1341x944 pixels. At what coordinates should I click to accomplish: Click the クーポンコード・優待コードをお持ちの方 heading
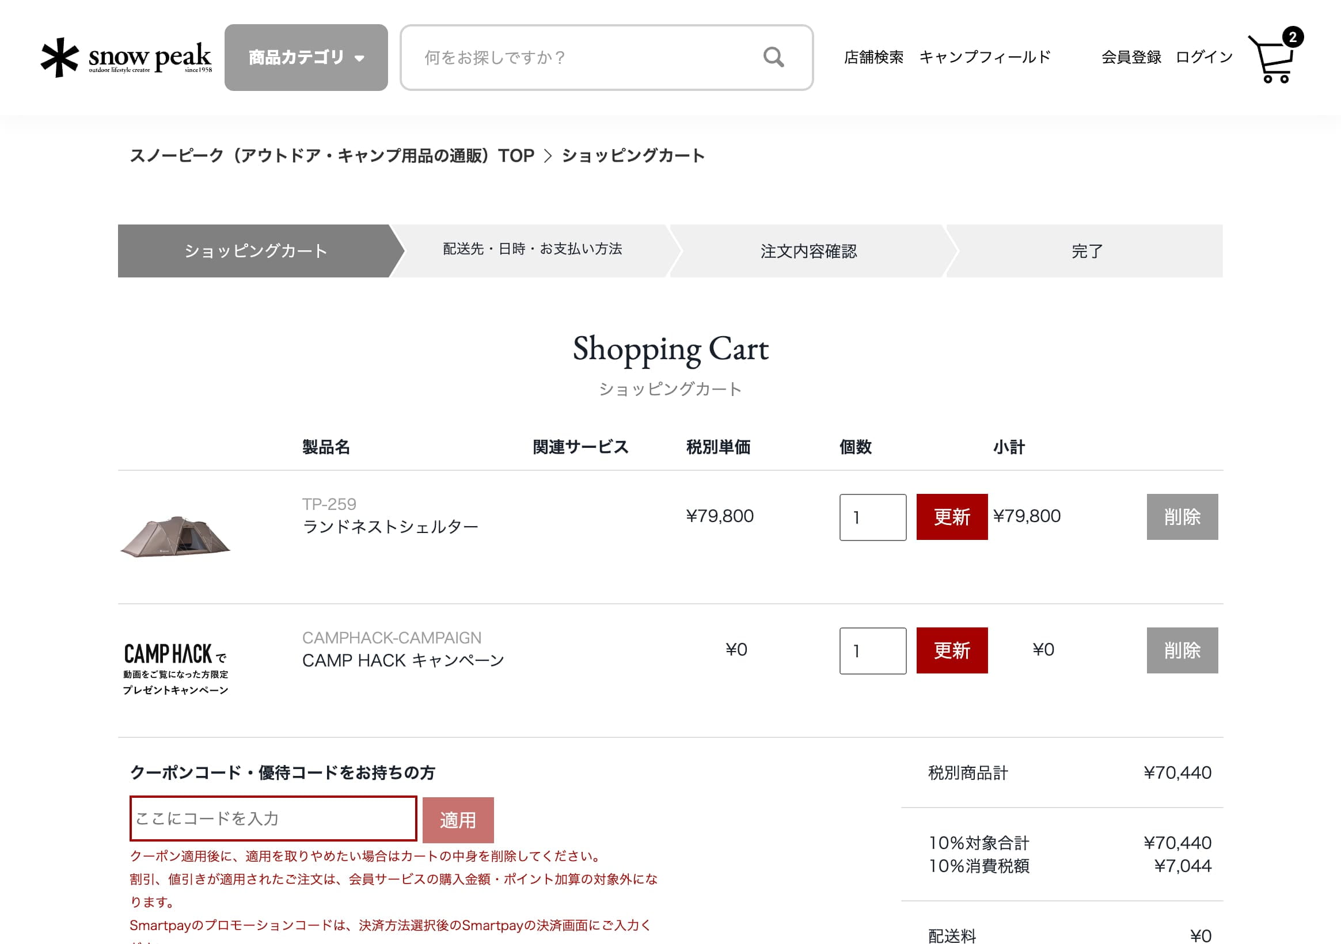(x=283, y=773)
